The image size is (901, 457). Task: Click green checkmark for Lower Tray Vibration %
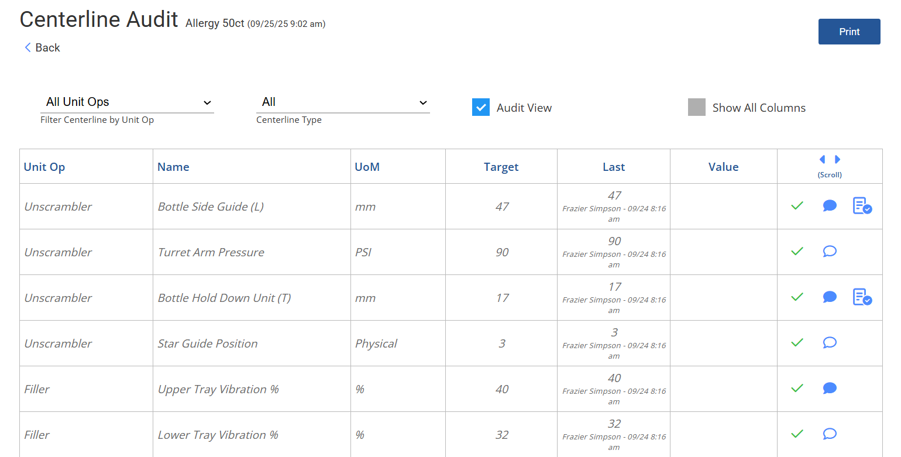coord(796,434)
